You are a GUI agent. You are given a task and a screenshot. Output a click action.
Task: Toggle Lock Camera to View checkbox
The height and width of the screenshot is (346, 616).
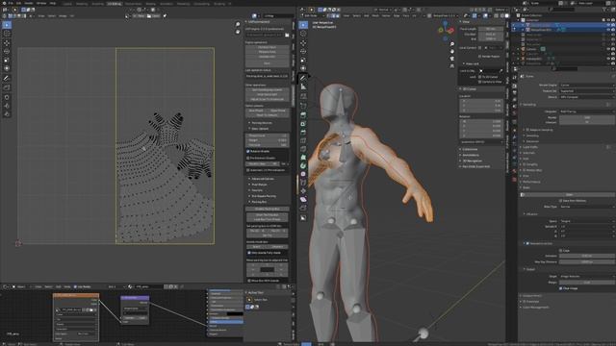[479, 82]
